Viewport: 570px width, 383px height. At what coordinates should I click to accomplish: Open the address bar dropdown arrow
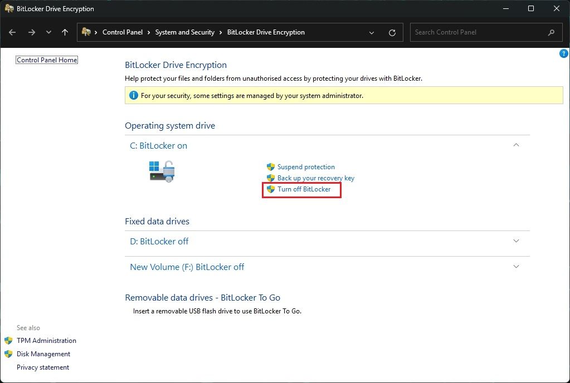point(372,32)
